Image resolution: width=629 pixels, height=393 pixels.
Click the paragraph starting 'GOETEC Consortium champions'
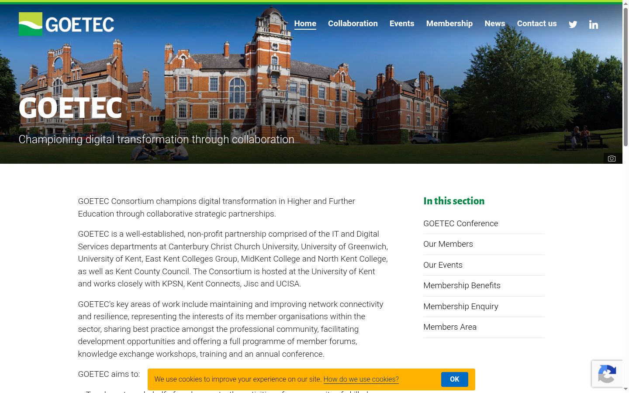tap(217, 207)
